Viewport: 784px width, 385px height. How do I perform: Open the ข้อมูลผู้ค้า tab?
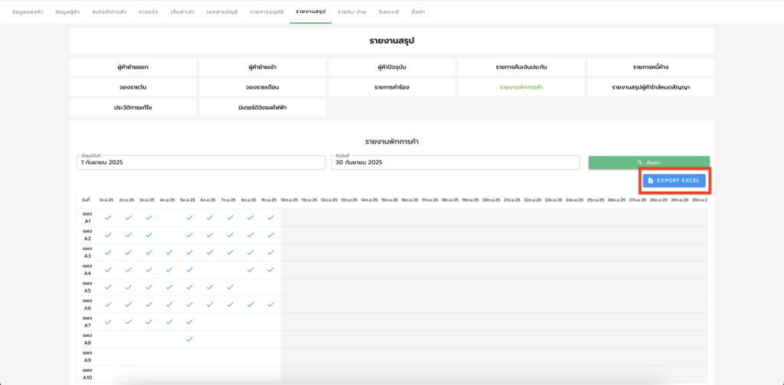[x=67, y=11]
